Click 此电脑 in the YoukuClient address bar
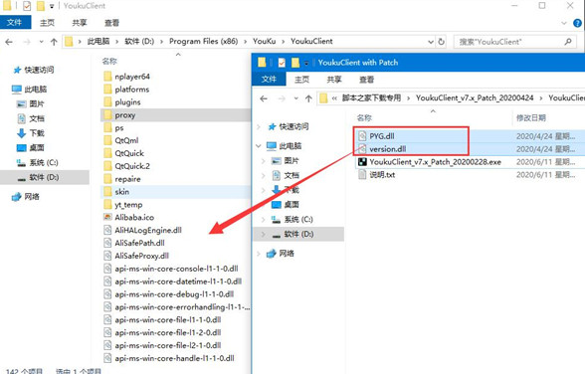This screenshot has height=374, width=585. pyautogui.click(x=98, y=42)
